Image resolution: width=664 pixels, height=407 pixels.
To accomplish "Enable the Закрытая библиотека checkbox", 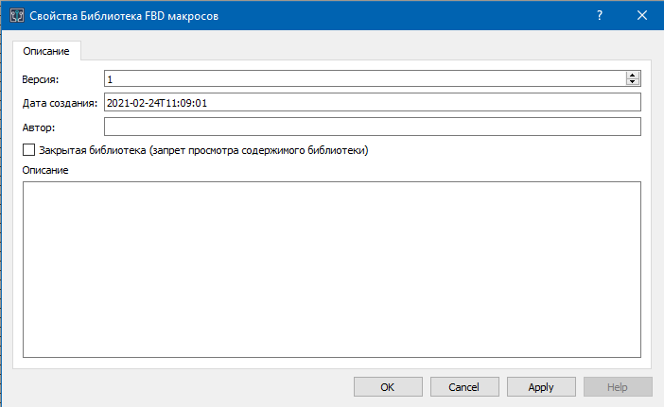I will coord(28,149).
